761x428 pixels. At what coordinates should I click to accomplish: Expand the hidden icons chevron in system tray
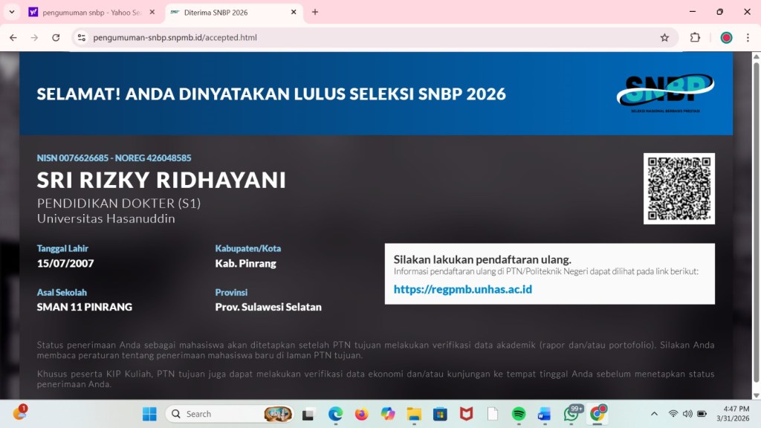click(654, 414)
